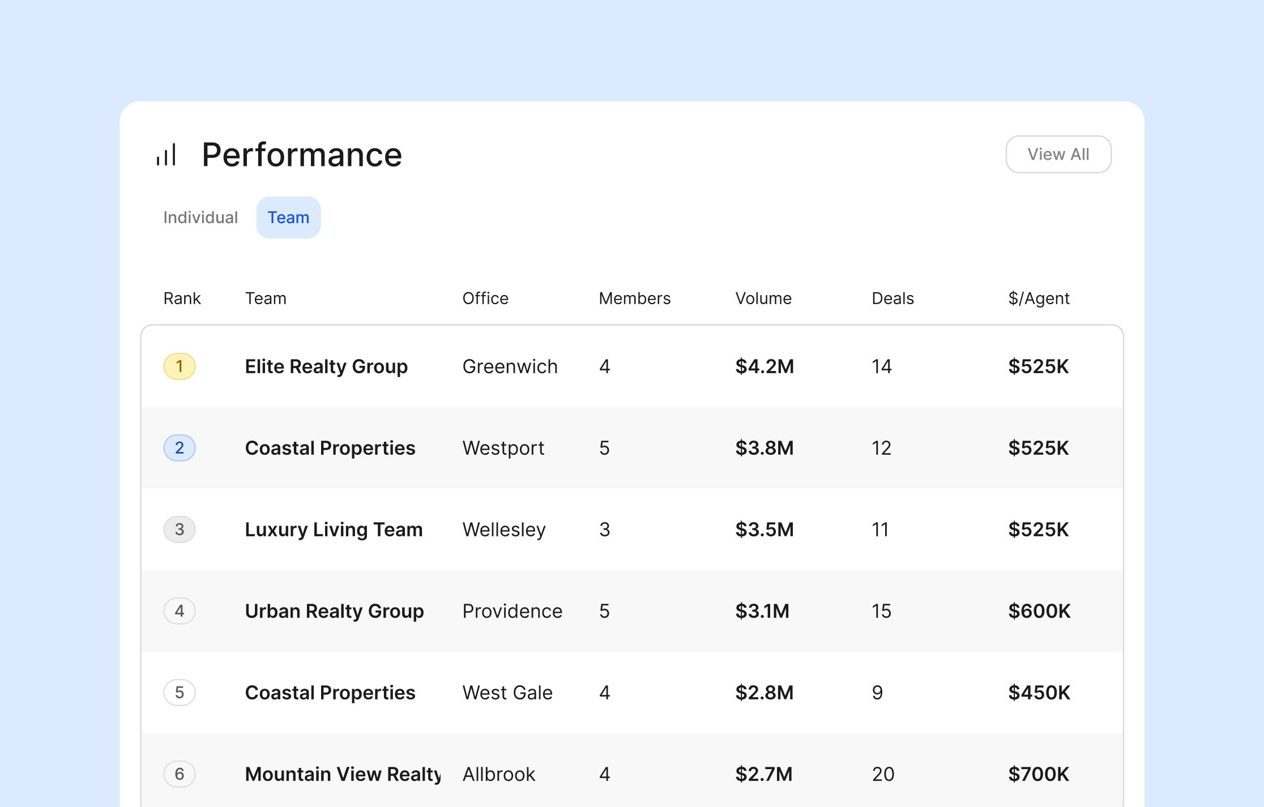
Task: Switch to the Individual tab
Action: point(200,217)
